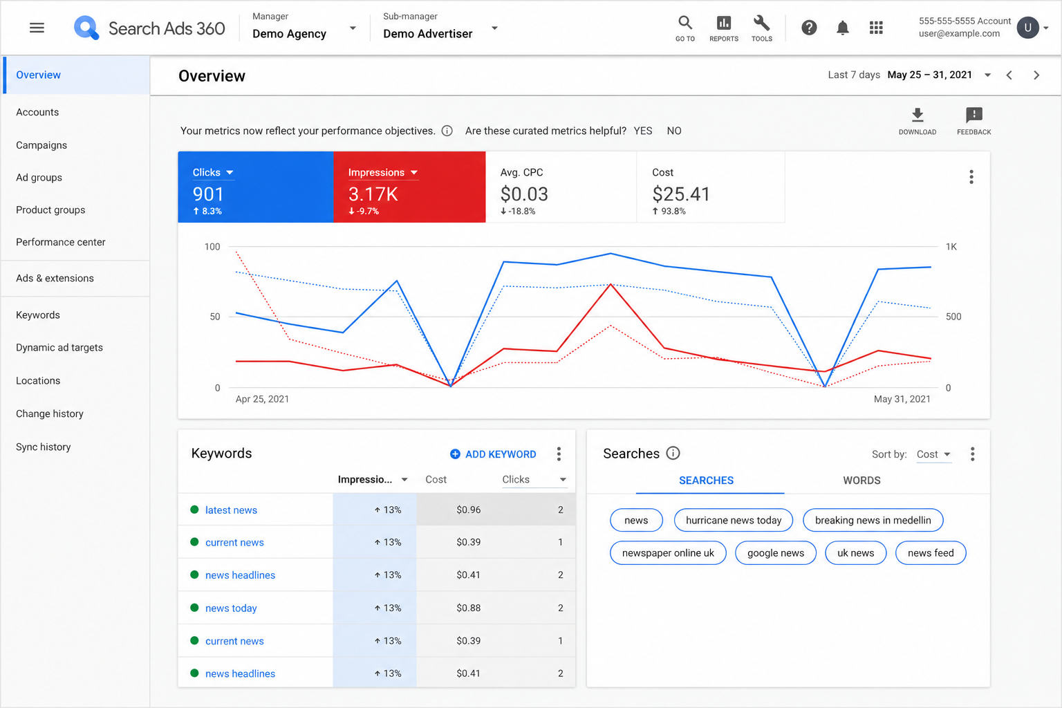Viewport: 1062px width, 708px height.
Task: Click the 'newspaper online uk' search chip
Action: (x=668, y=552)
